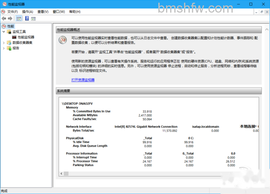Minimize the inner MDI child window
Image resolution: width=270 pixels, height=194 pixels.
point(256,12)
